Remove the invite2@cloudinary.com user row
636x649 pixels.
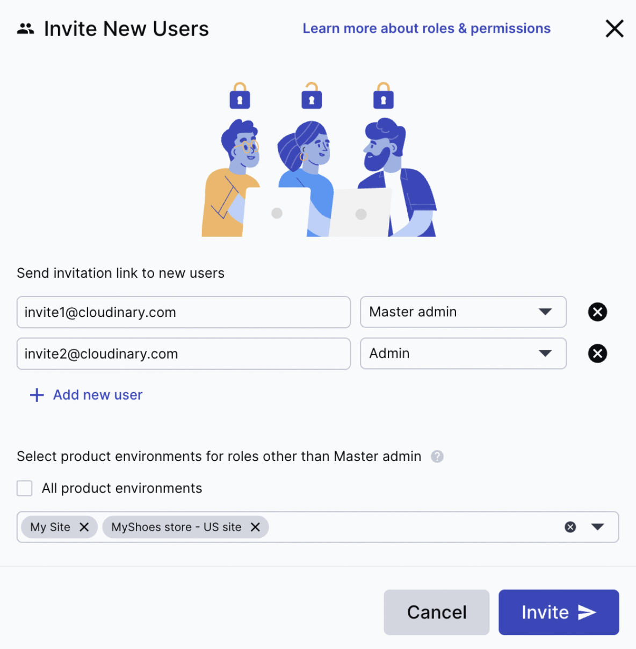point(597,354)
